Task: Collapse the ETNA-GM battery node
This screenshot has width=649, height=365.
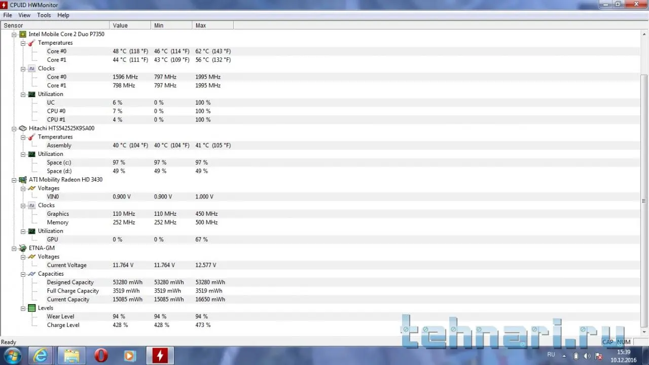Action: coord(14,248)
